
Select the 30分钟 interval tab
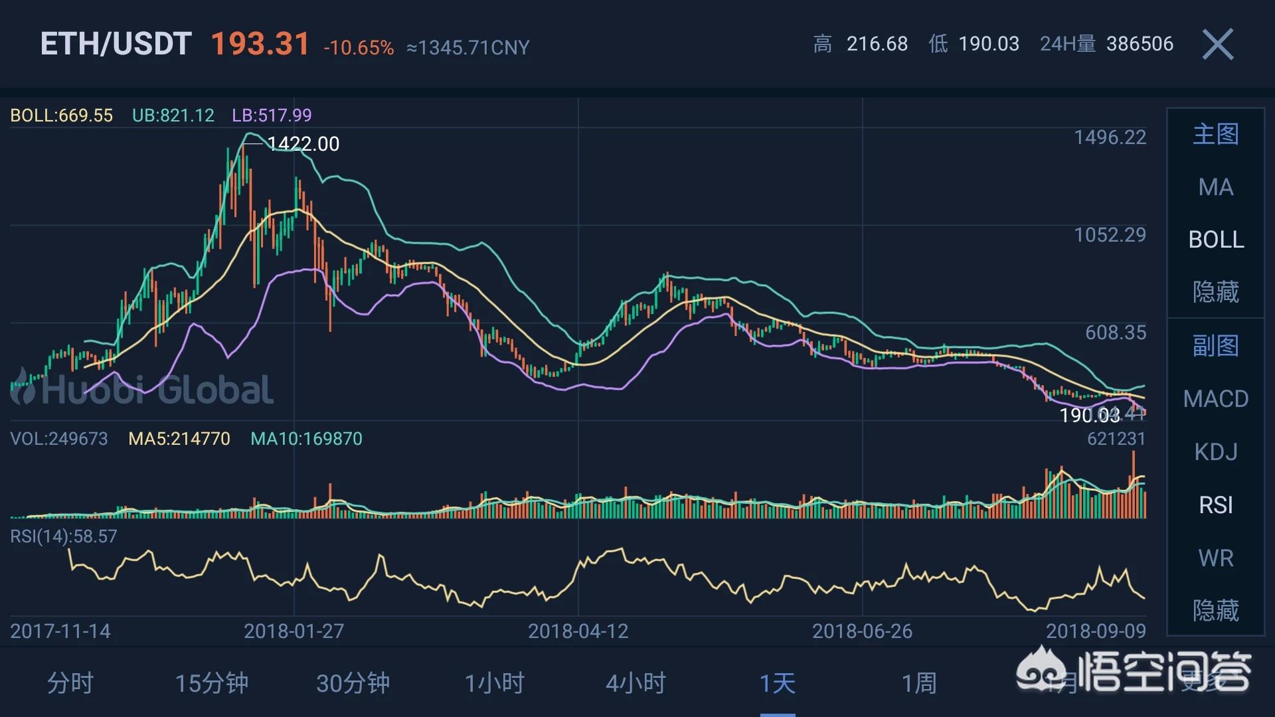(x=353, y=683)
